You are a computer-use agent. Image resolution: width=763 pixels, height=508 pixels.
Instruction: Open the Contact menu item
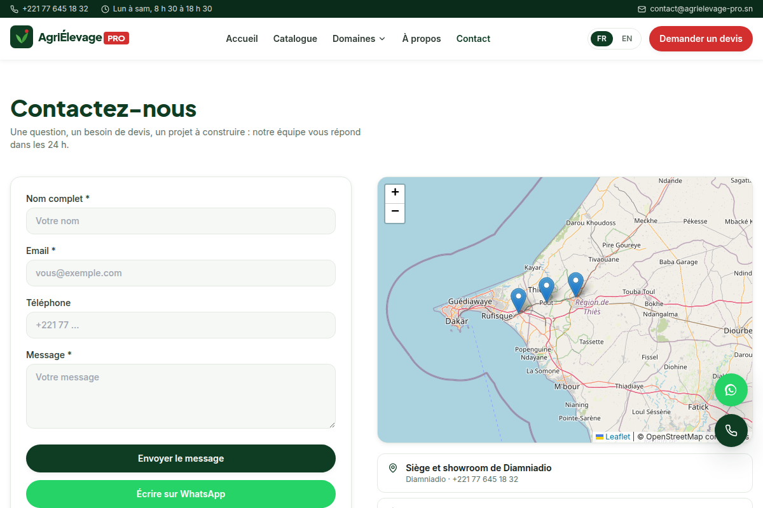(473, 39)
